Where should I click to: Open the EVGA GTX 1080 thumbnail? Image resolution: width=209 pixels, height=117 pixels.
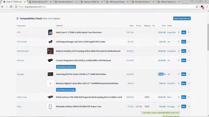tap(50, 97)
